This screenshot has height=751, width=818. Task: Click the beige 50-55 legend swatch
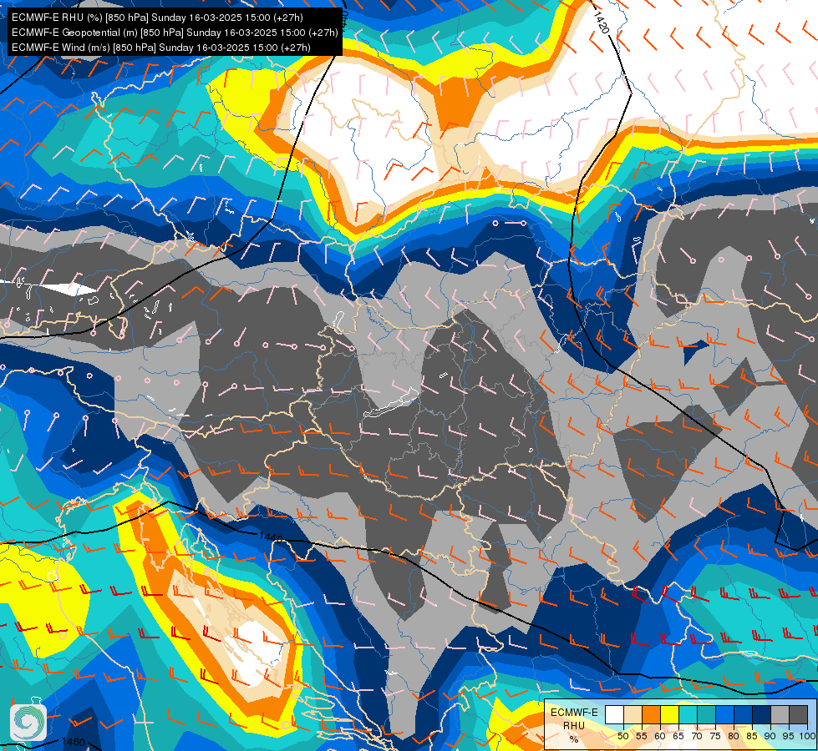coord(633,714)
